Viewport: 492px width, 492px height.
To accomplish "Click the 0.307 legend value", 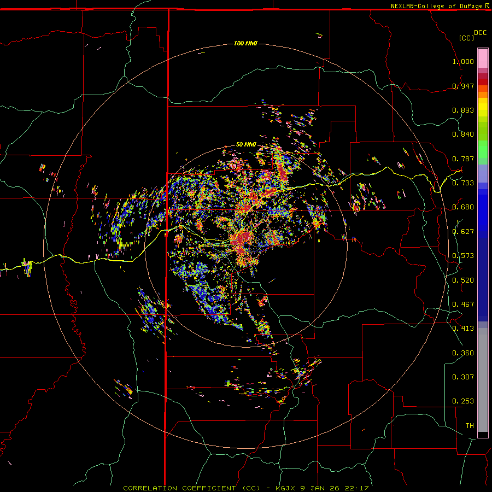I will 463,377.
